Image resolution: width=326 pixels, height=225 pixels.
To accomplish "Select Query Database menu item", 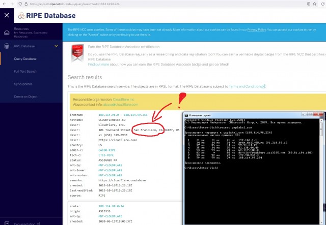I will click(x=25, y=59).
